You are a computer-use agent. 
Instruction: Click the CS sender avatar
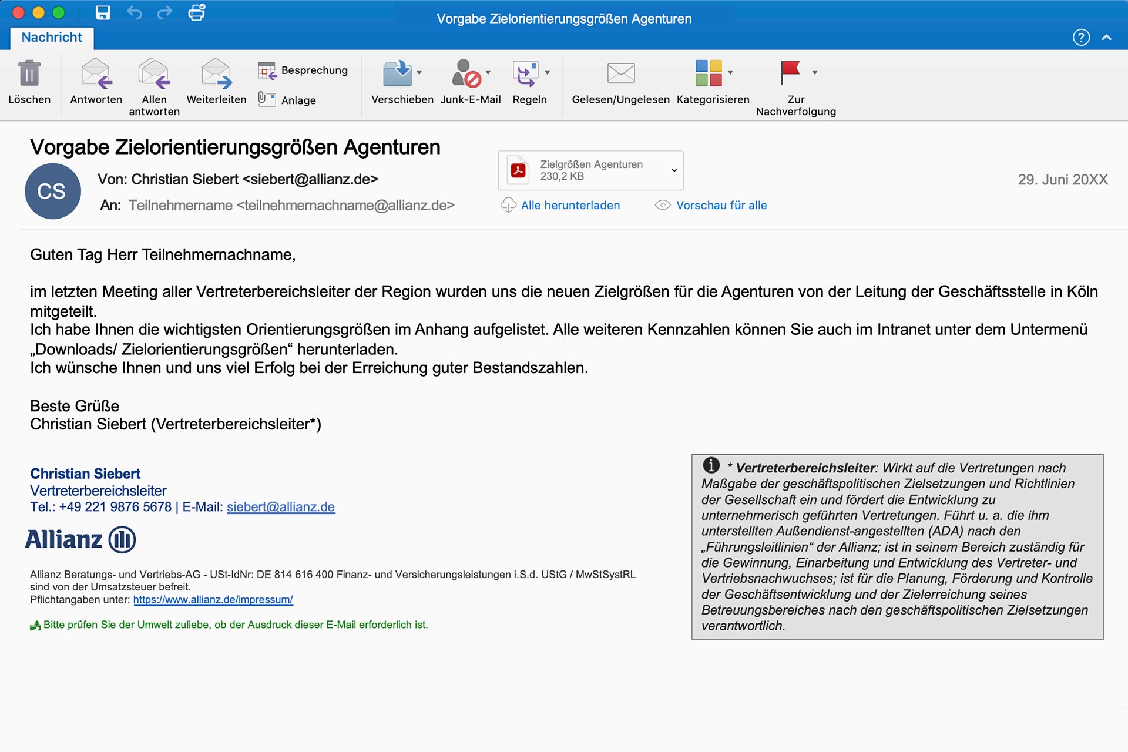(x=52, y=192)
